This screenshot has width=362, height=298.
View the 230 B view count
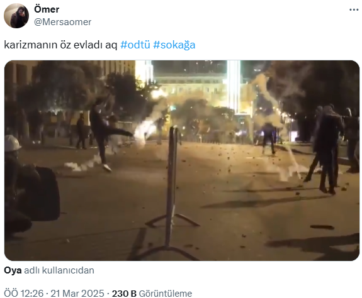(124, 294)
